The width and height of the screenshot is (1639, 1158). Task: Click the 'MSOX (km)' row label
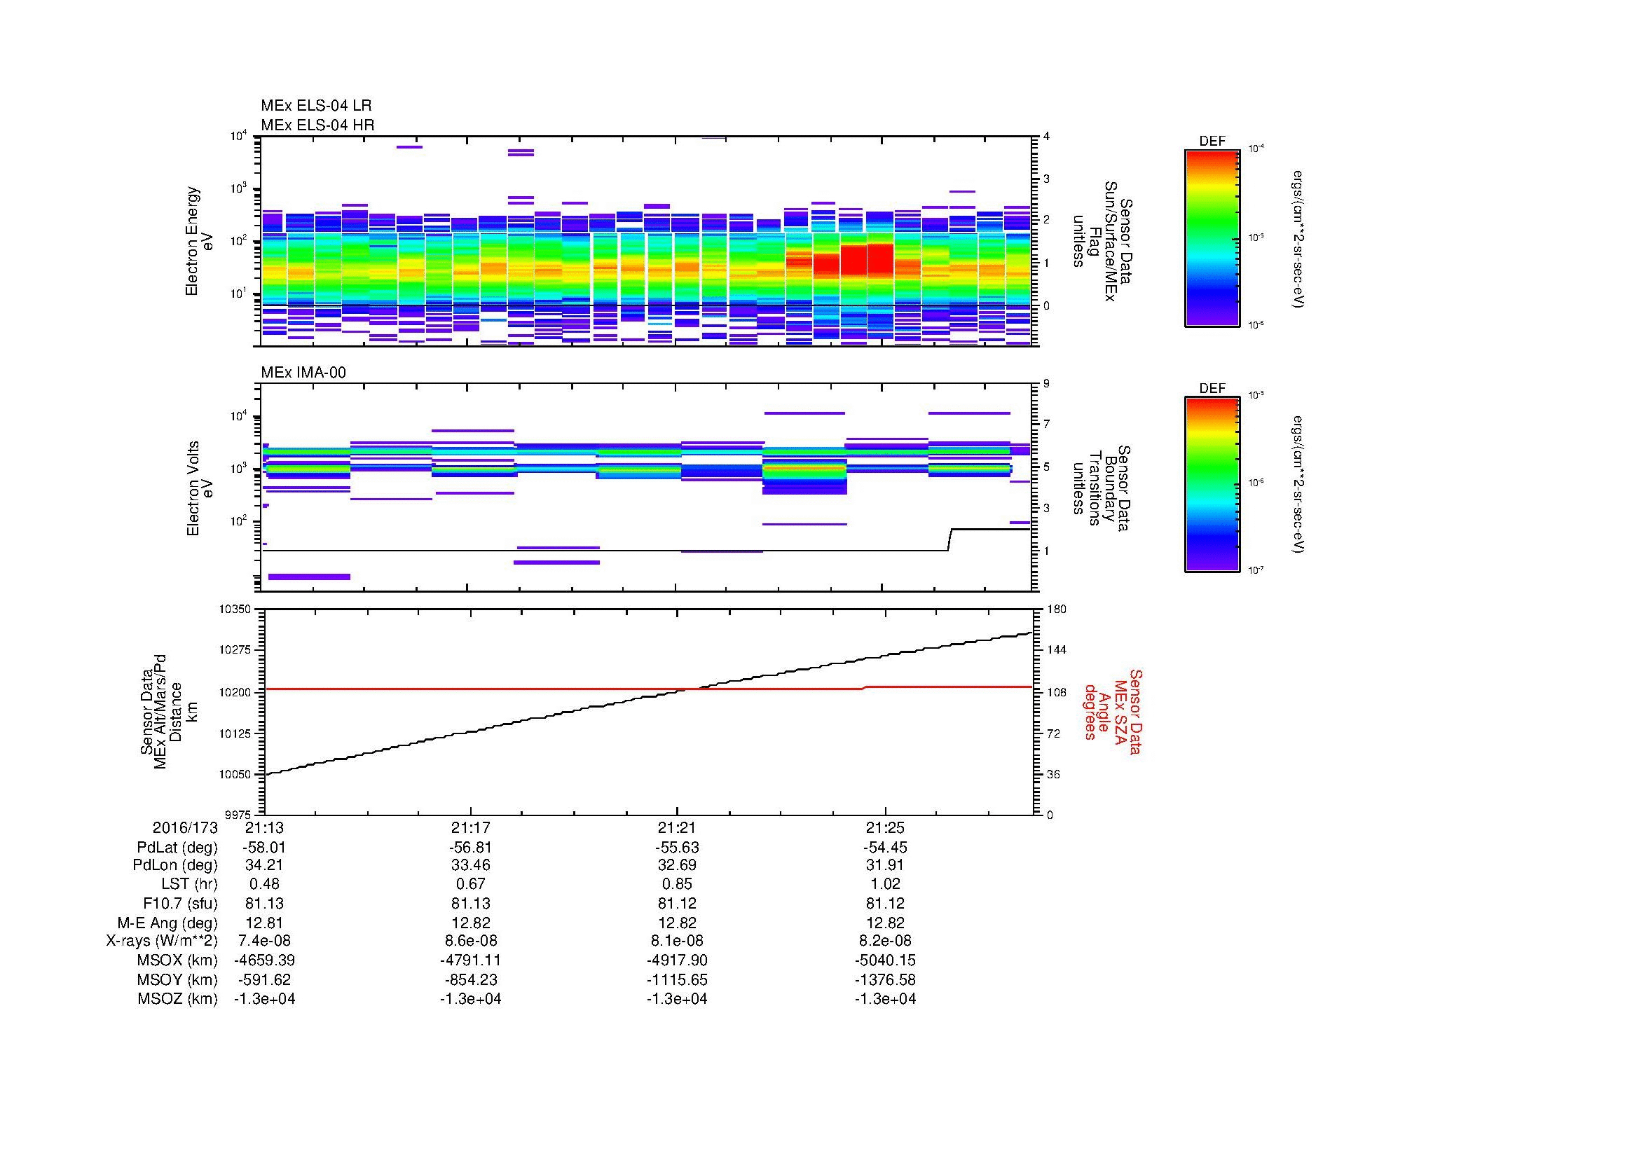point(178,960)
